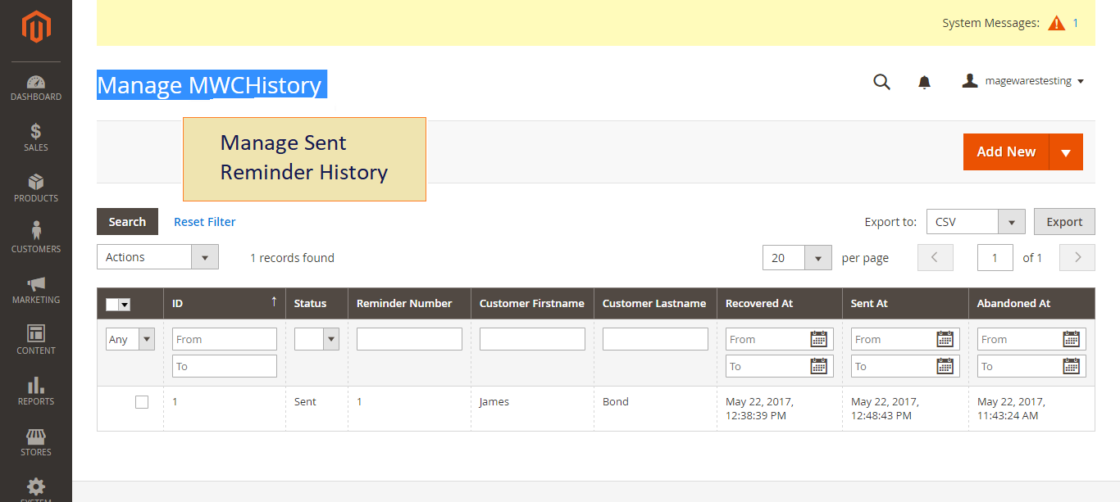Expand the magewarestesting account menu

click(x=1023, y=81)
